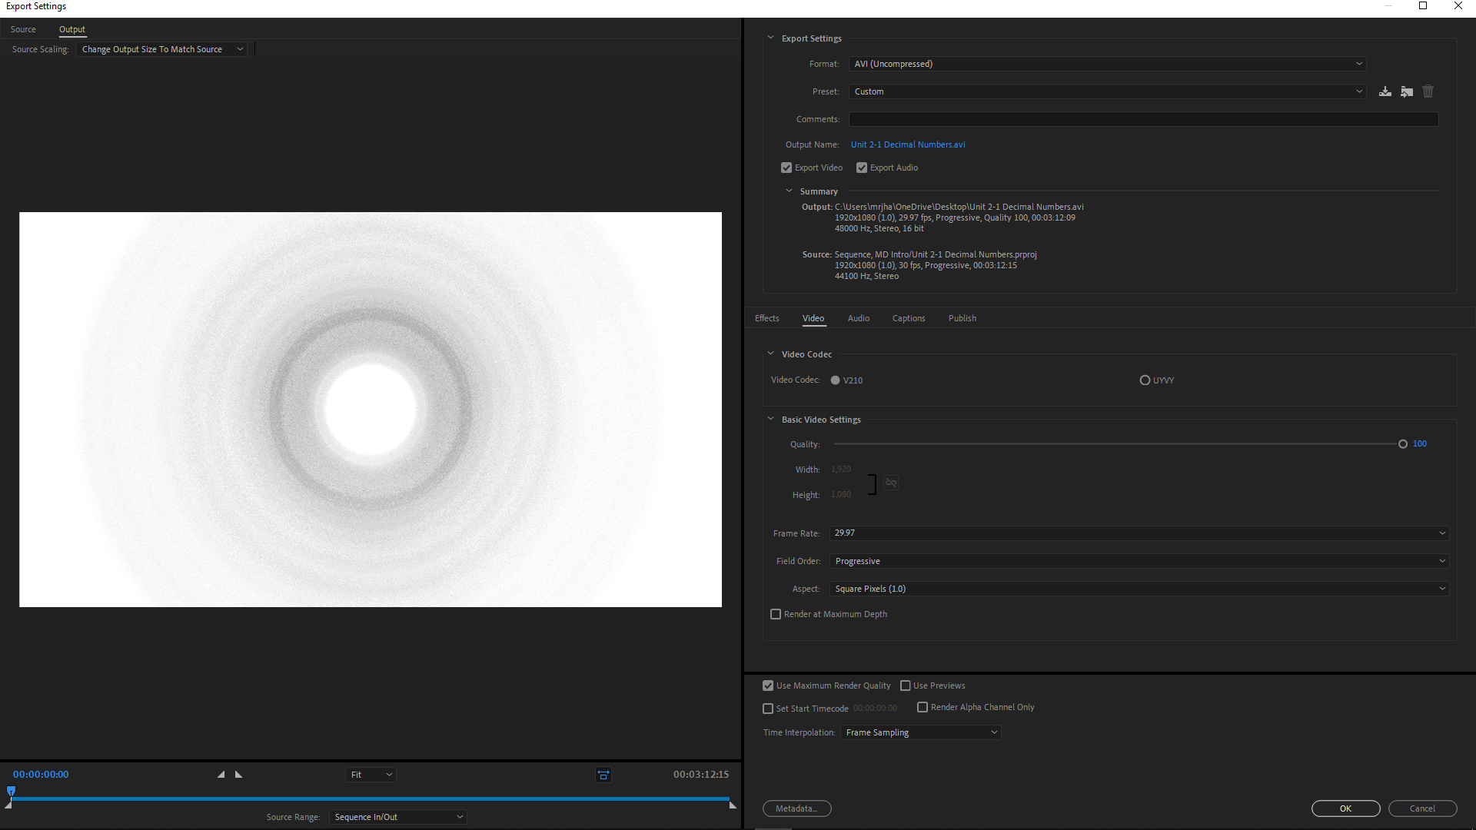The height and width of the screenshot is (830, 1476).
Task: Open Unit 2-1 Decimal Numbers.avi output name link
Action: [907, 144]
